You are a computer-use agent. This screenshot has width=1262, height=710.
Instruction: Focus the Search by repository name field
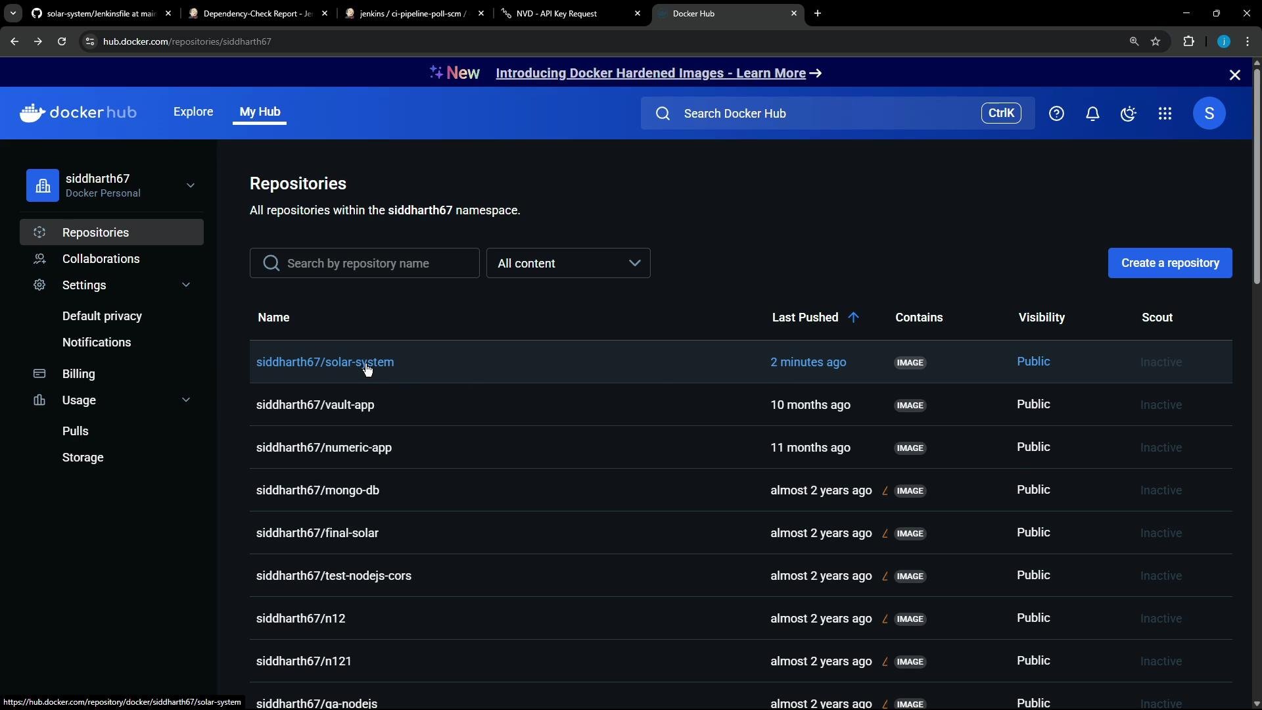365,263
